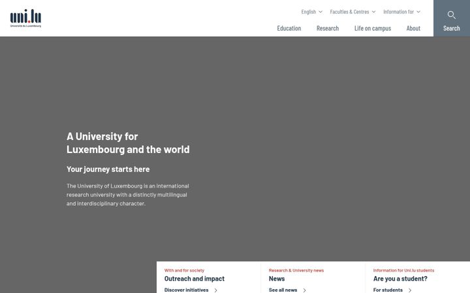Follow the Discover initiatives link
The image size is (470, 293).
(x=186, y=290)
